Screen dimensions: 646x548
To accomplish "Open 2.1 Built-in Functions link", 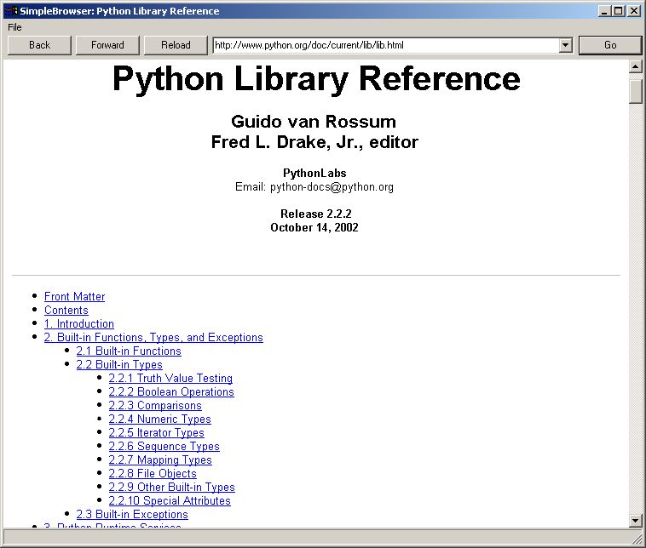I will coord(129,351).
